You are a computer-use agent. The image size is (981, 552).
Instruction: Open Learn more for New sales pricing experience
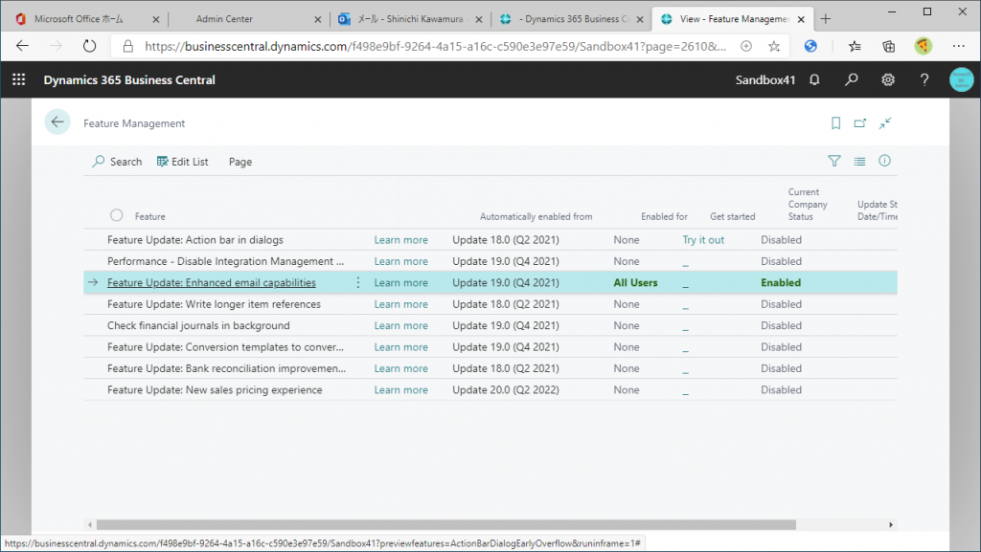coord(401,390)
